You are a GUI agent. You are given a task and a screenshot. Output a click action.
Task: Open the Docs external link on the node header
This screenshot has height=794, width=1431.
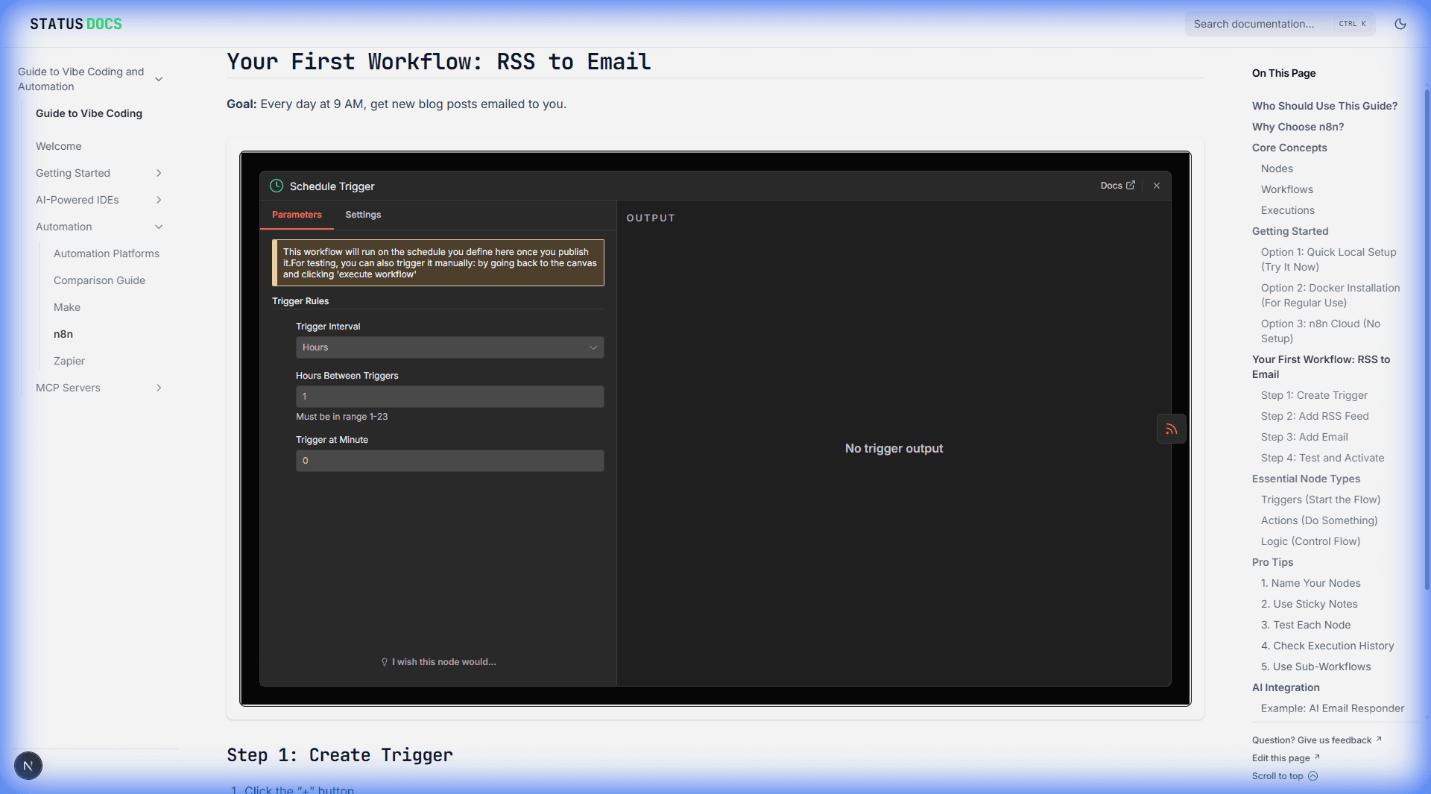click(1117, 186)
